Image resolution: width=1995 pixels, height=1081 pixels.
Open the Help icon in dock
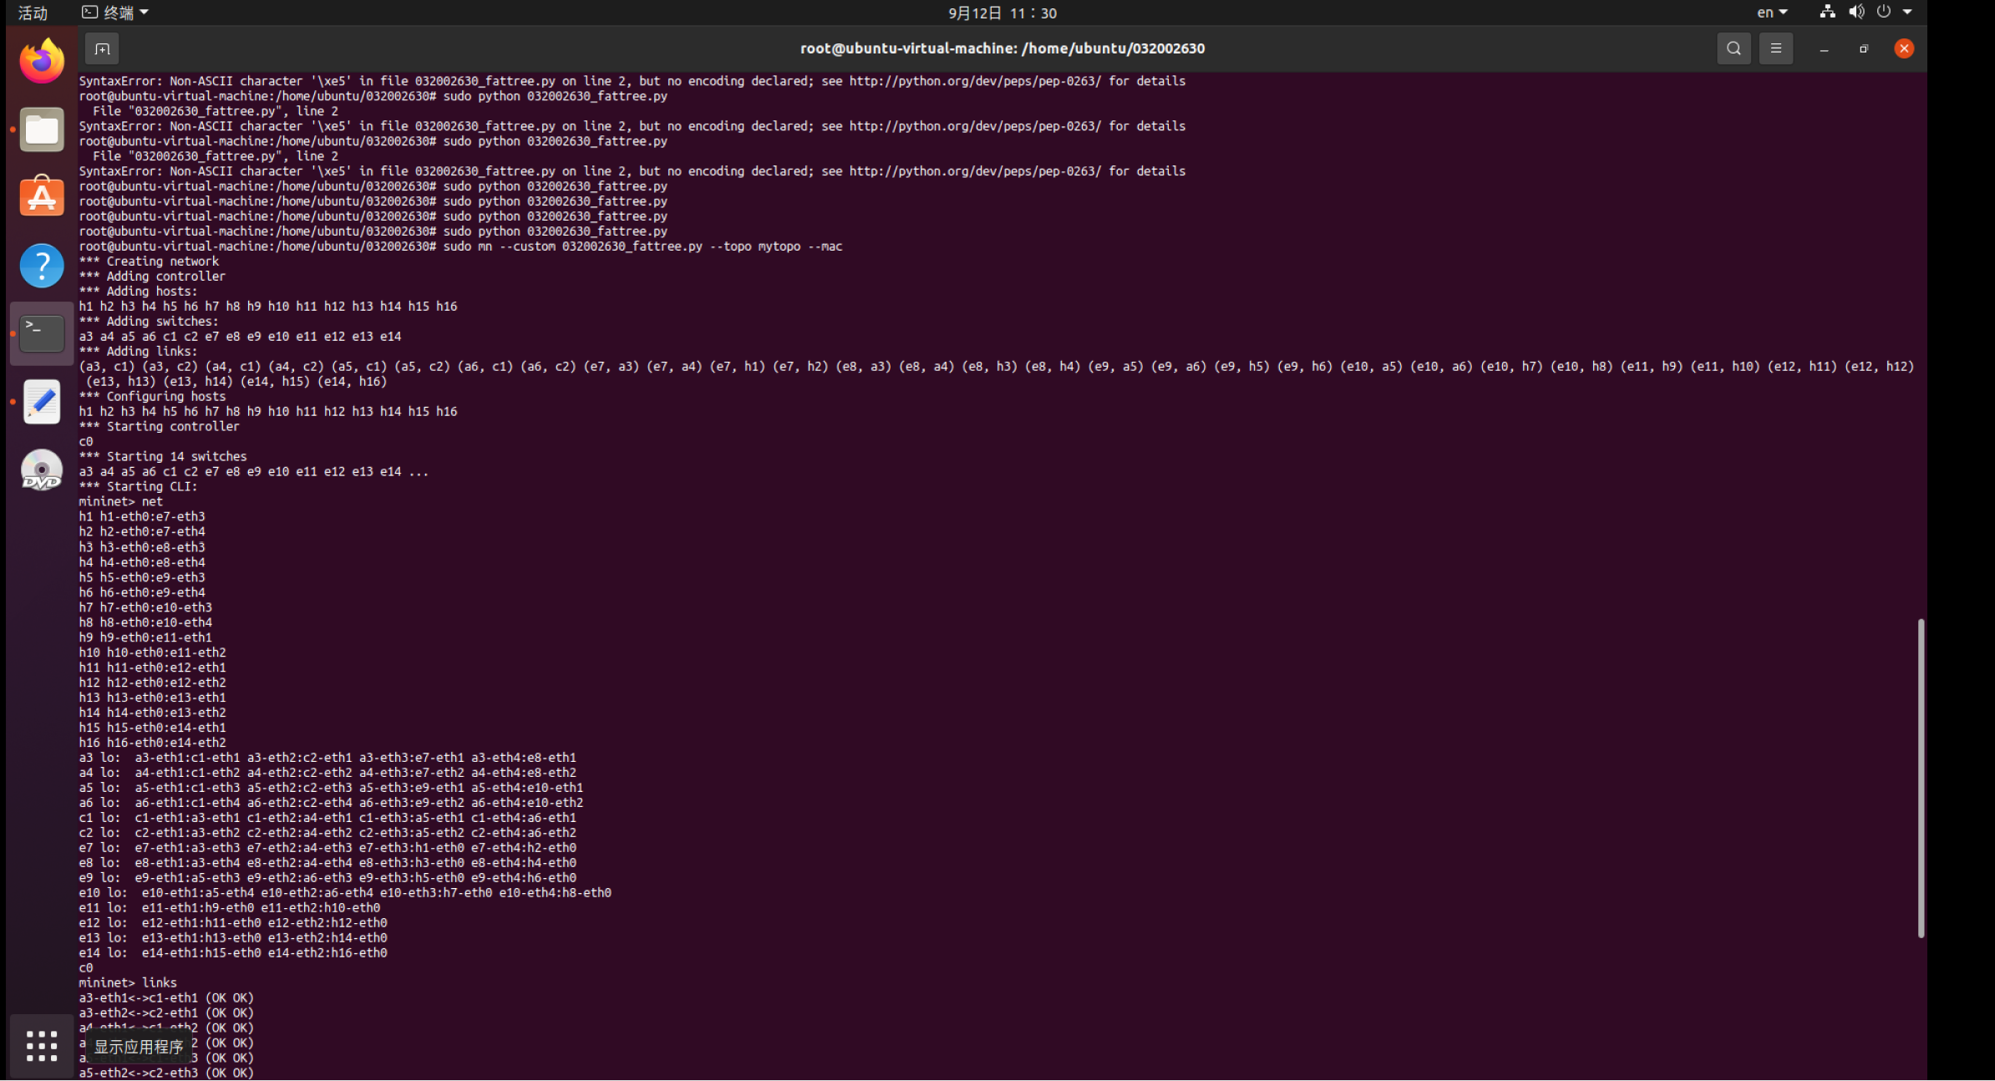click(42, 266)
